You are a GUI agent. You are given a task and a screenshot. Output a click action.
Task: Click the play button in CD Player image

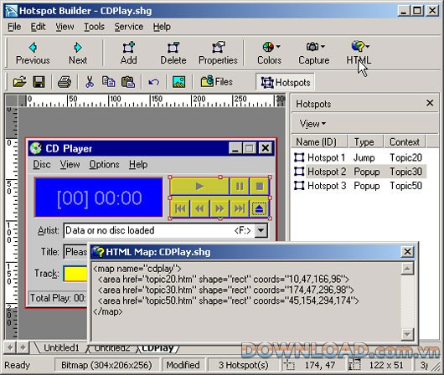tap(199, 186)
